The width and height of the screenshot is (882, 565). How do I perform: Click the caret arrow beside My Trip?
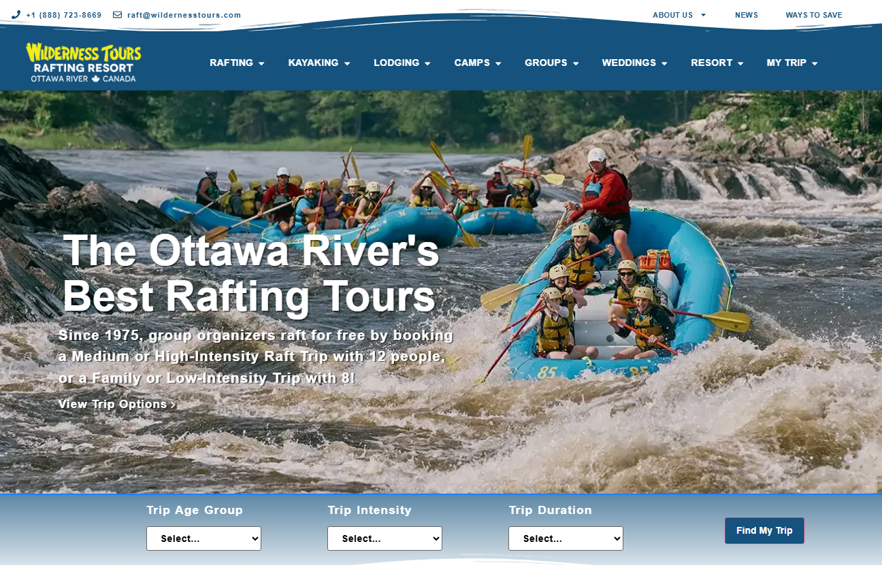tap(815, 63)
